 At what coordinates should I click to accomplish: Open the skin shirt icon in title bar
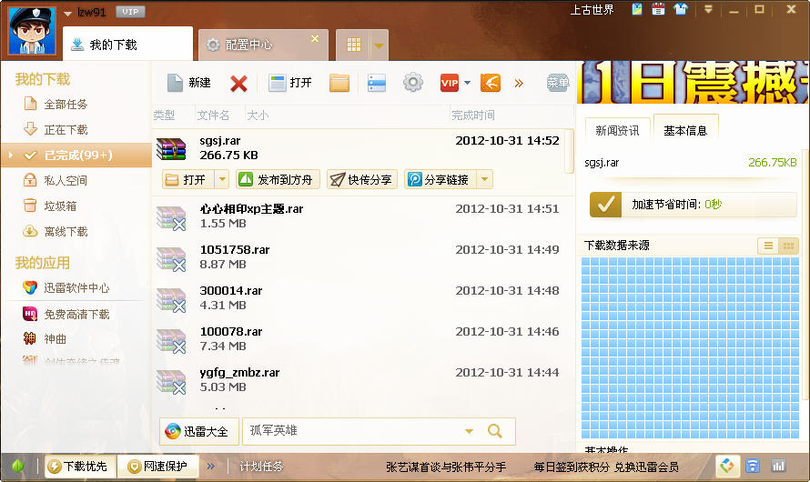pyautogui.click(x=681, y=9)
